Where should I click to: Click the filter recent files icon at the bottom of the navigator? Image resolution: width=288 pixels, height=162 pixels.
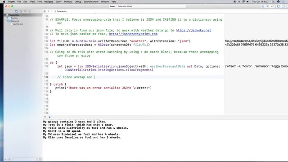(x=37, y=159)
